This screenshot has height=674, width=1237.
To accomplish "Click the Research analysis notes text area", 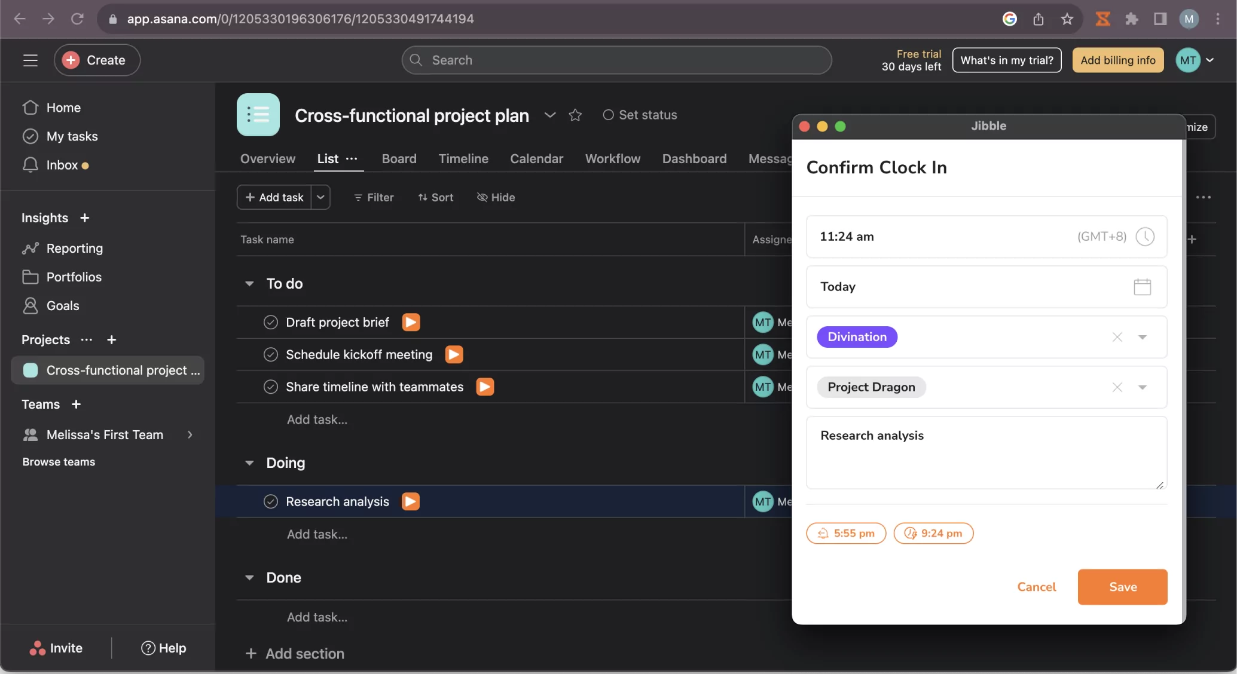I will (x=986, y=452).
